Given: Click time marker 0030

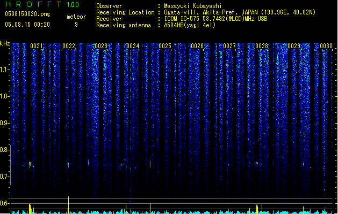Looking at the screenshot, I should [x=326, y=46].
